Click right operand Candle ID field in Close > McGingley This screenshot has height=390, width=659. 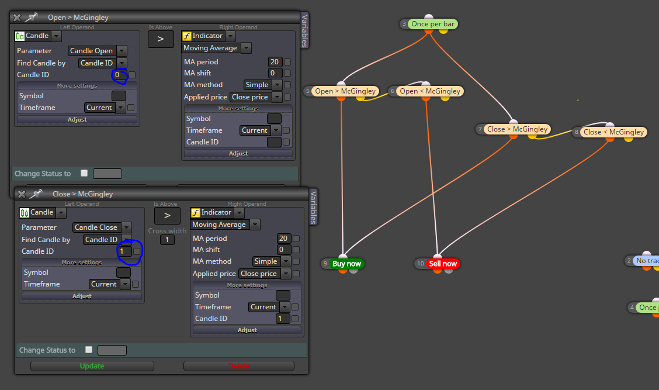[283, 319]
